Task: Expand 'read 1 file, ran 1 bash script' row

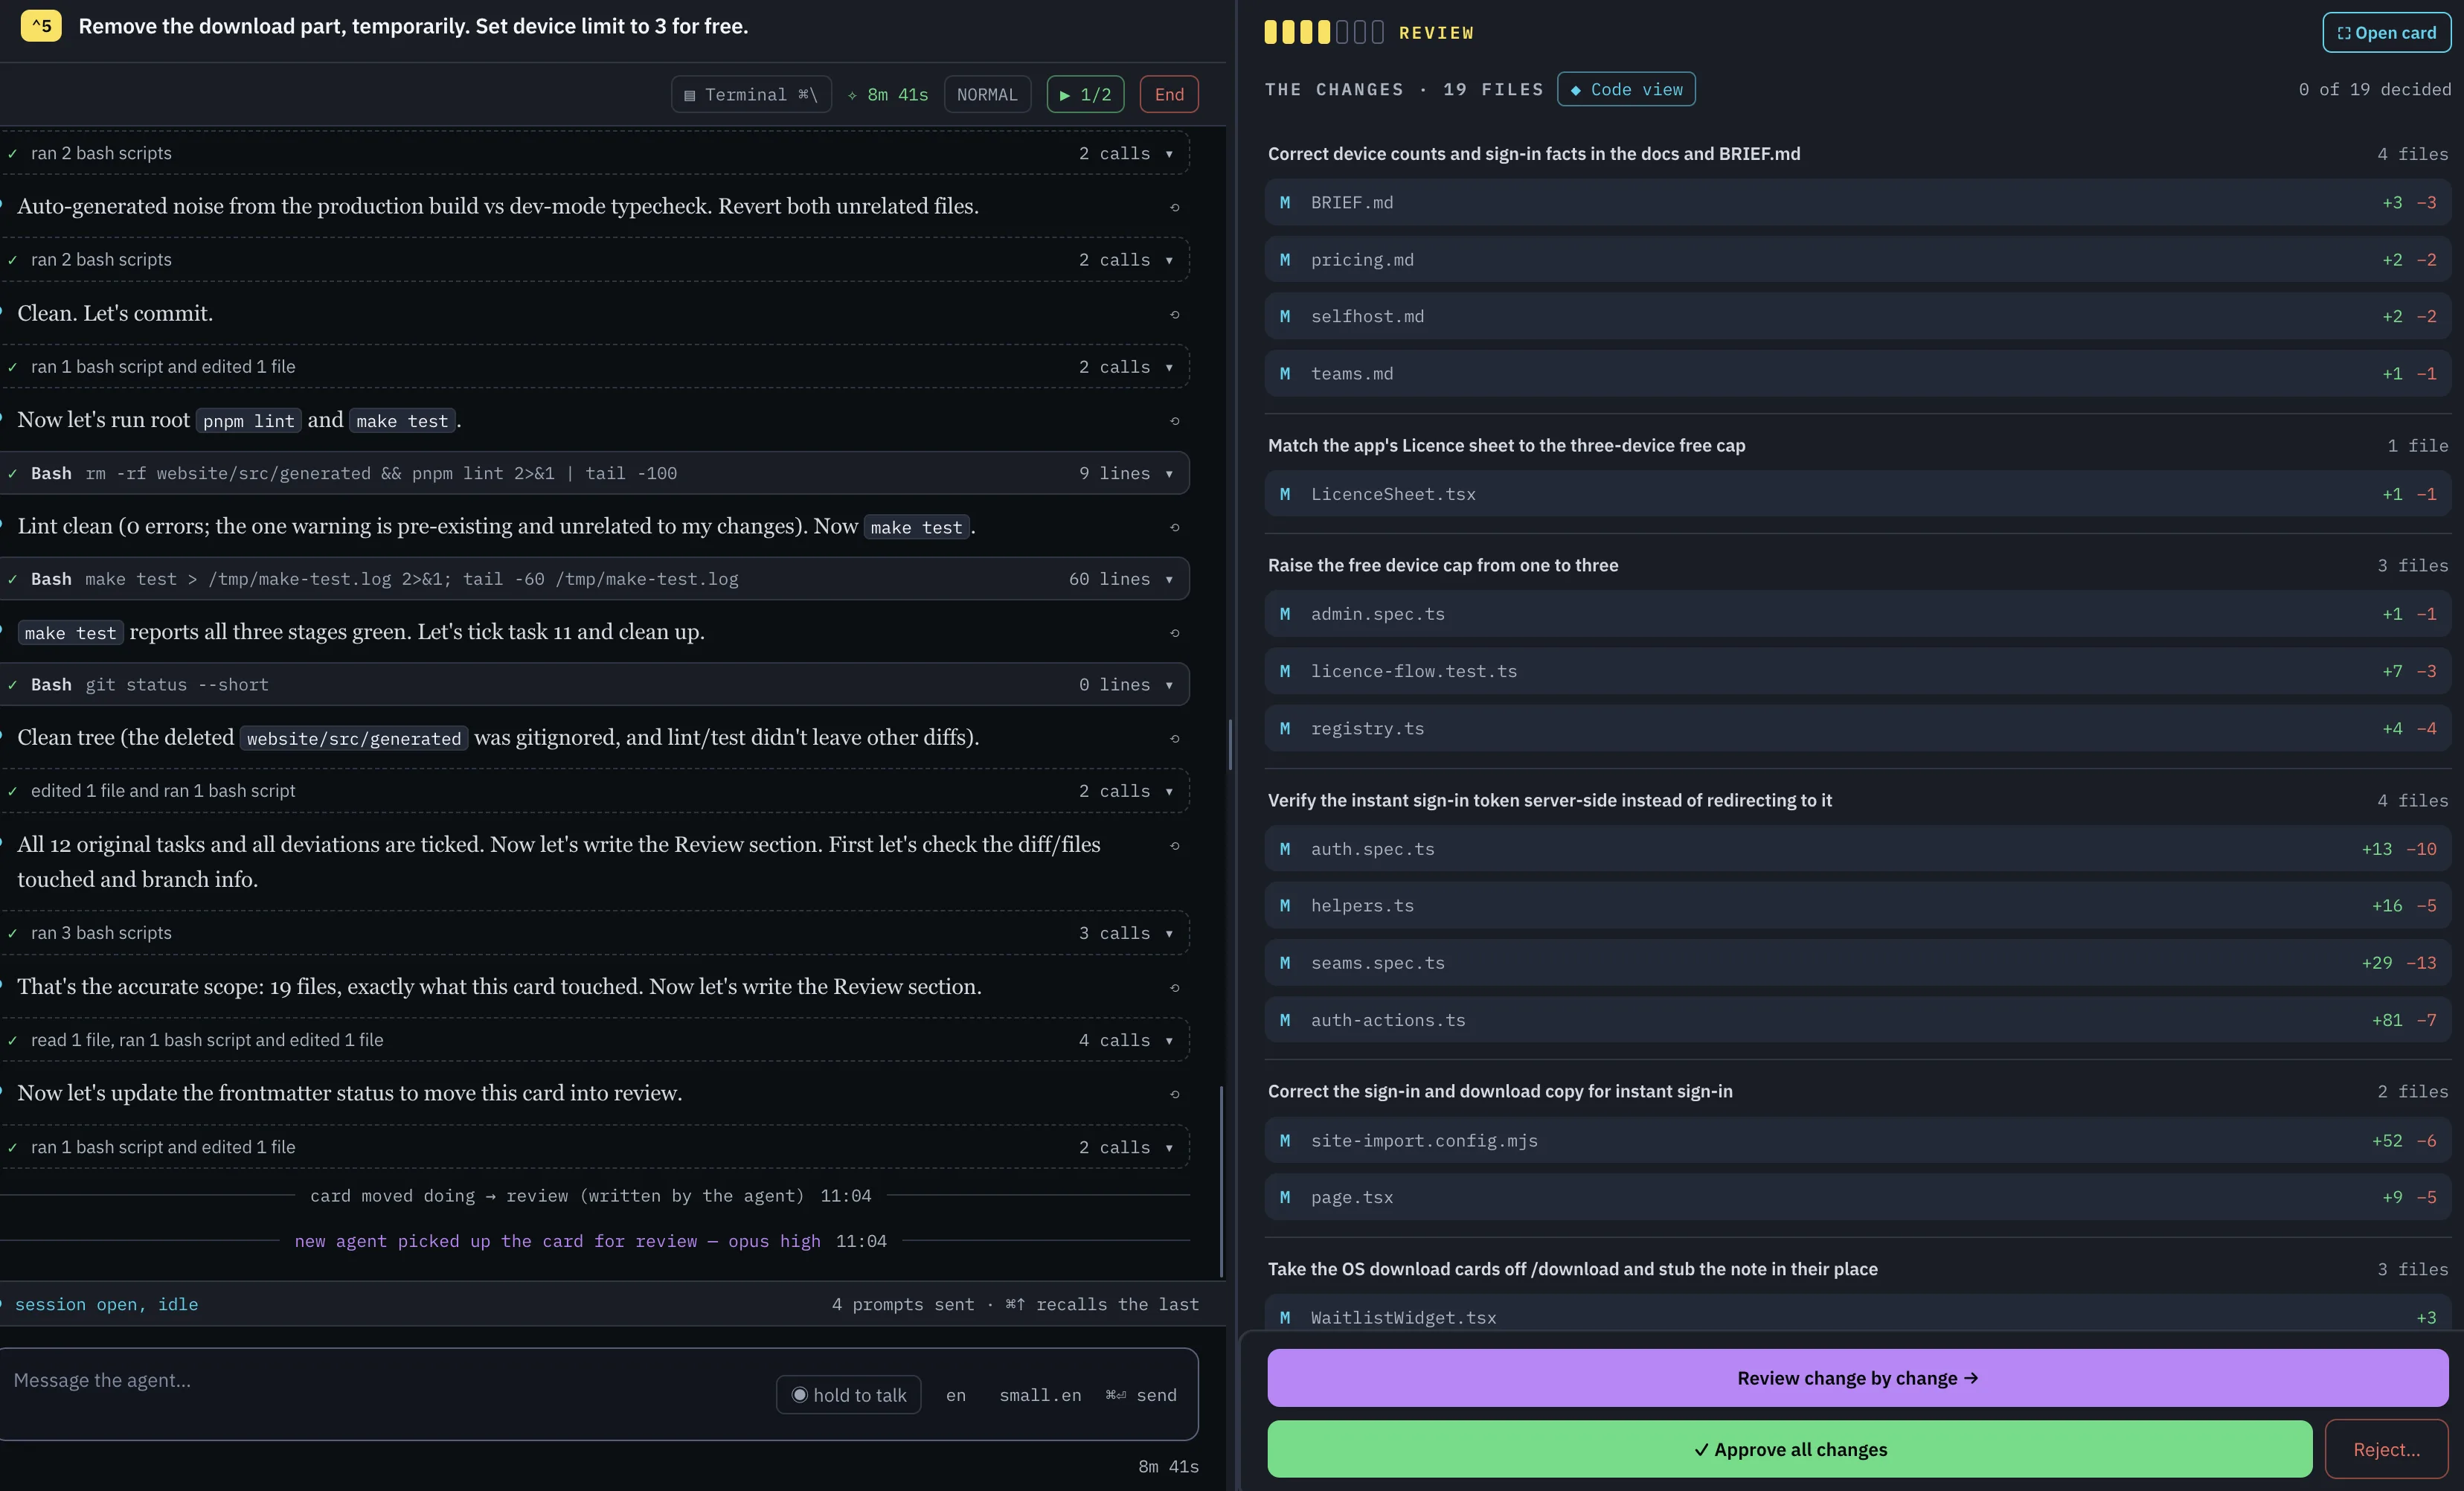Action: (595, 1040)
